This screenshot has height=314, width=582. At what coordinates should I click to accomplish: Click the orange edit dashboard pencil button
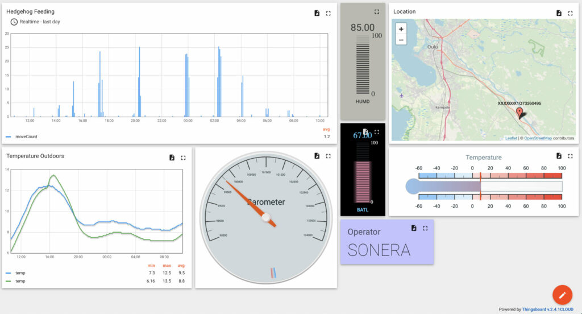coord(562,295)
